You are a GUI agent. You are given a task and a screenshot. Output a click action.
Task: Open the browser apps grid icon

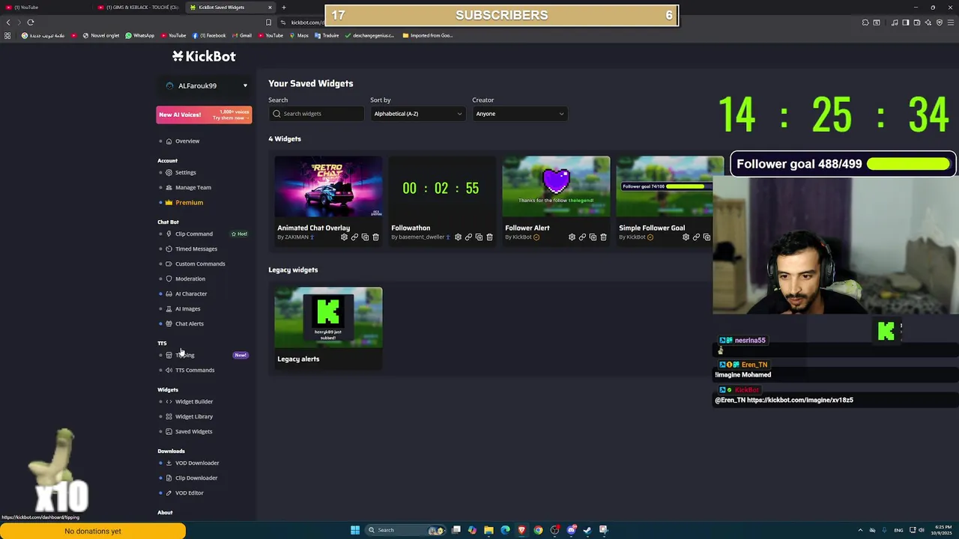coord(7,35)
